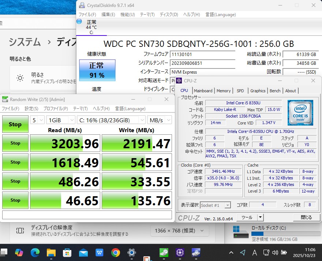Click the CPU-Z chip icon in taskbar
Viewport: 322px width, 261px height.
(180, 252)
